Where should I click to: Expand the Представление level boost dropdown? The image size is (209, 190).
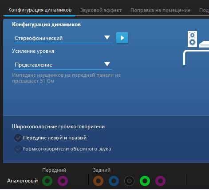(63, 65)
